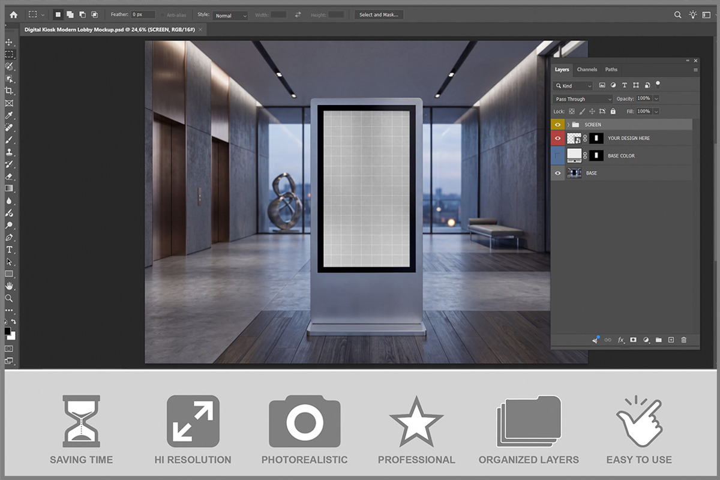The height and width of the screenshot is (480, 720).
Task: Expand the SCREEN group chevron
Action: (568, 124)
